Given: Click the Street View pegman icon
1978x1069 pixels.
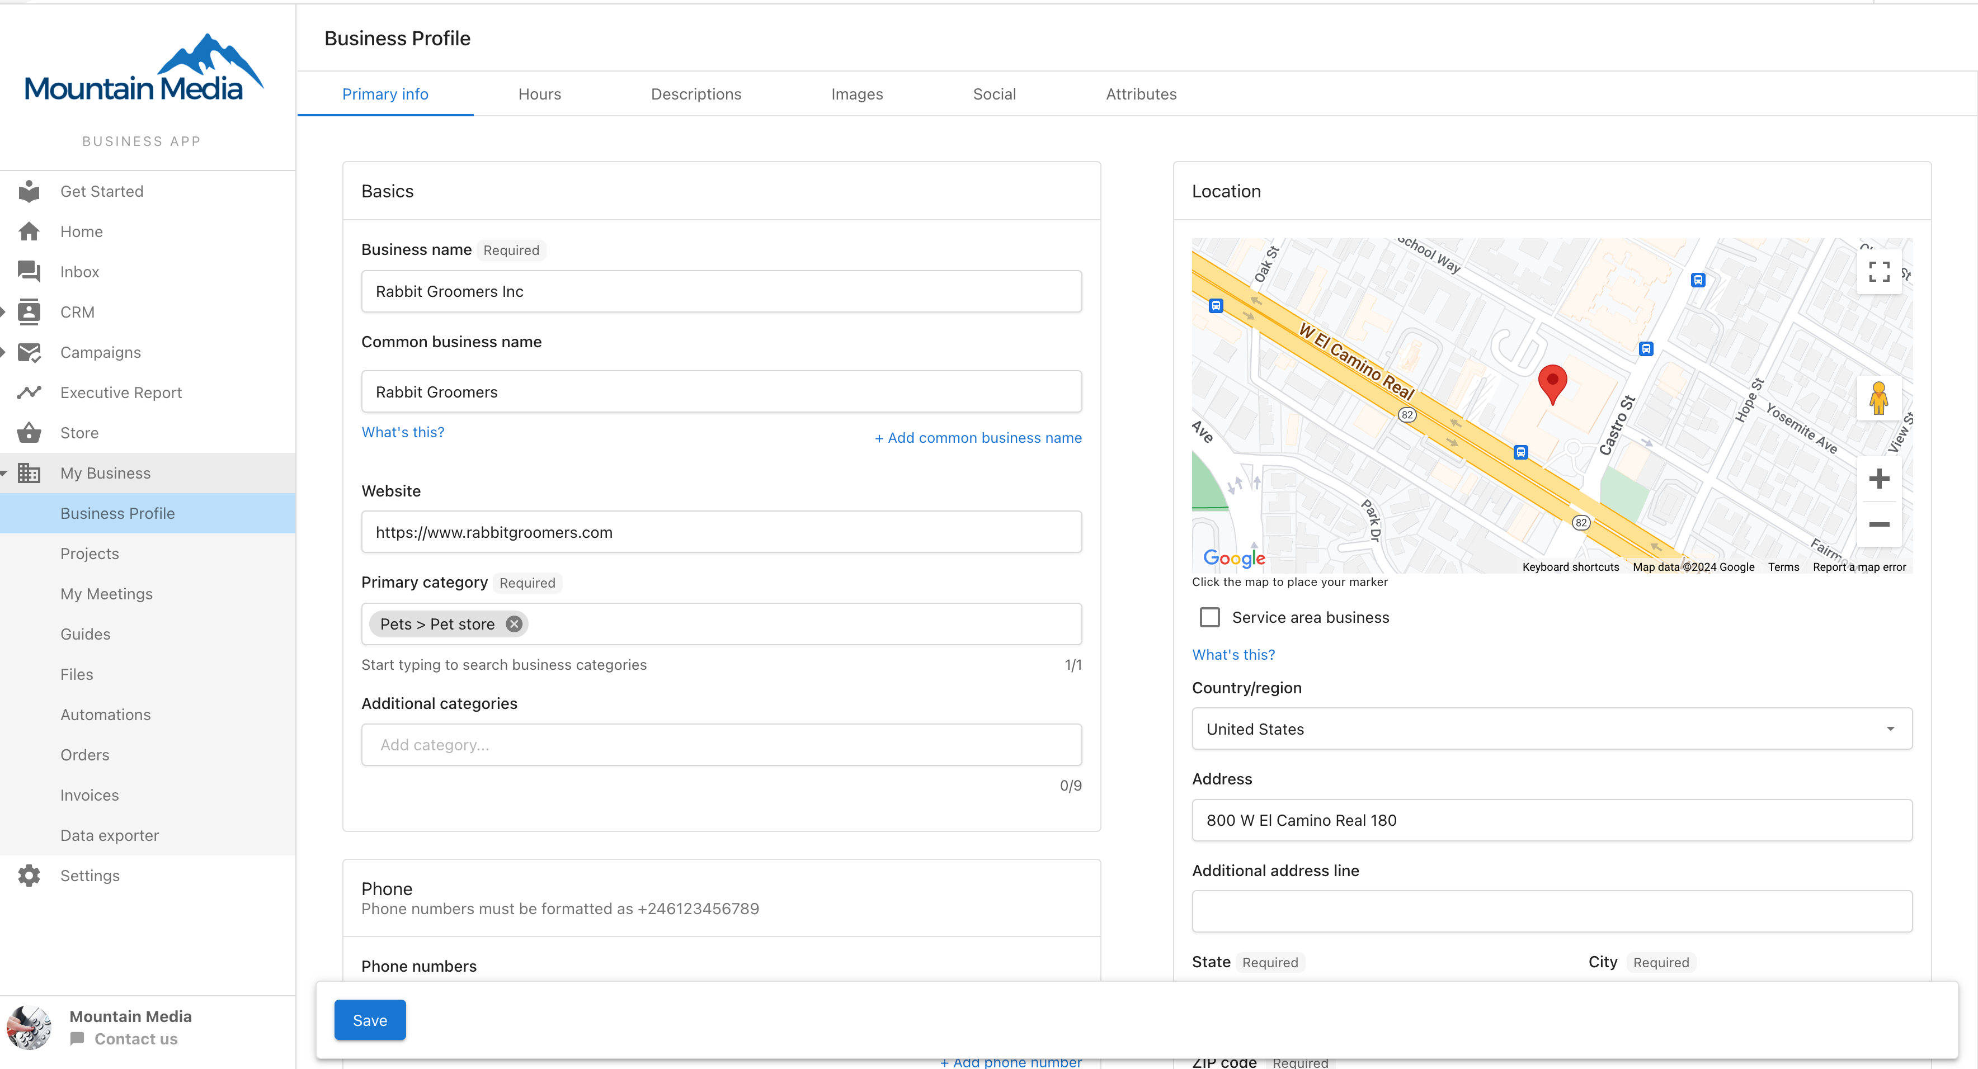Looking at the screenshot, I should pyautogui.click(x=1879, y=398).
